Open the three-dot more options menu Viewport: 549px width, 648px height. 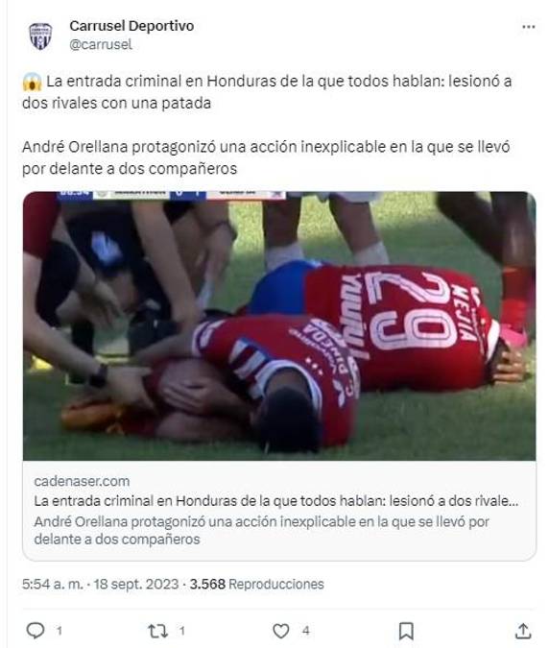pos(528,27)
